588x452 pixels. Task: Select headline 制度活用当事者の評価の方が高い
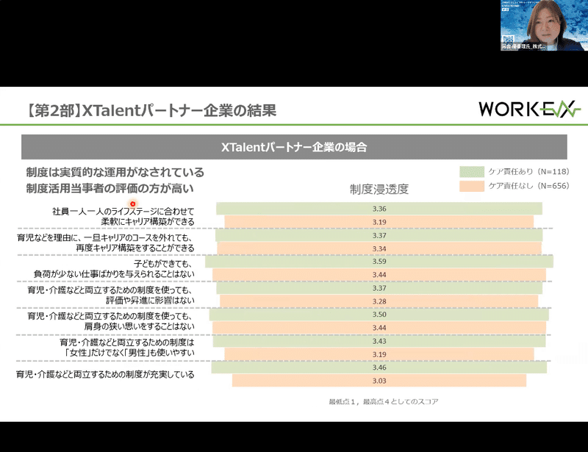point(110,188)
